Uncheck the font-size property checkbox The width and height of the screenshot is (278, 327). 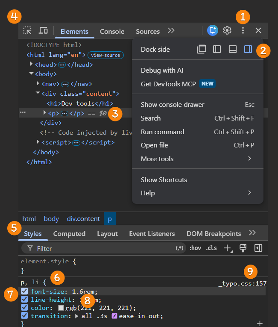tap(24, 291)
